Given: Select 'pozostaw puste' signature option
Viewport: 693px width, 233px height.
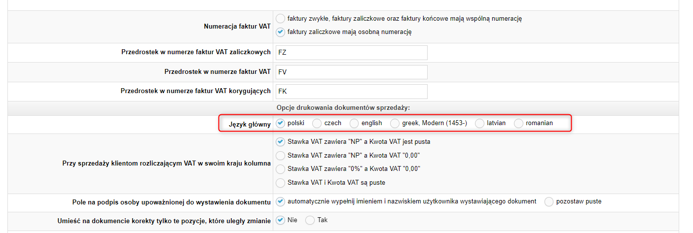Looking at the screenshot, I should tap(549, 201).
